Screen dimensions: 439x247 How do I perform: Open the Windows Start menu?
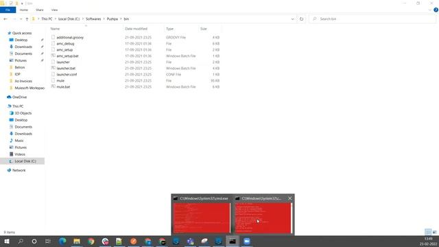(x=7, y=241)
